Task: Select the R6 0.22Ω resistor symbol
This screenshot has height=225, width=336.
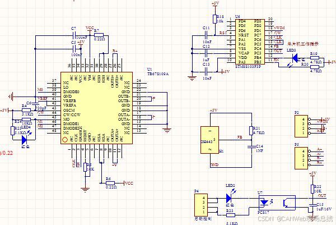Action: (x=110, y=183)
